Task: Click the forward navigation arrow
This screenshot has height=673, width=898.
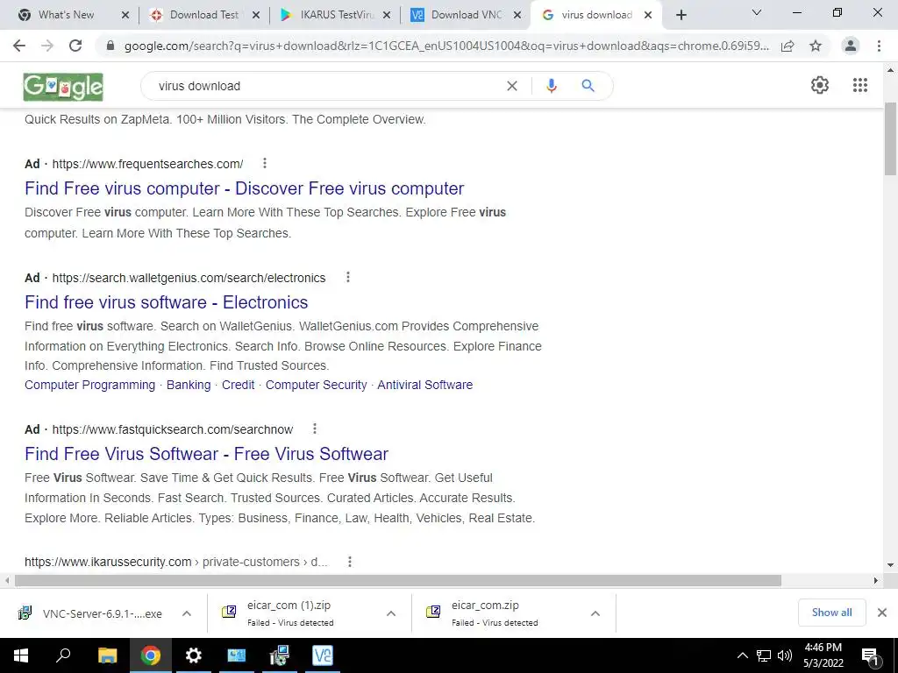Action: pyautogui.click(x=47, y=46)
